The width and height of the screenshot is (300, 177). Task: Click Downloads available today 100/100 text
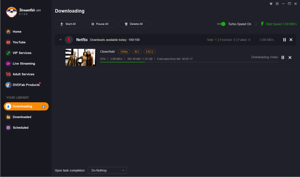click(x=115, y=40)
